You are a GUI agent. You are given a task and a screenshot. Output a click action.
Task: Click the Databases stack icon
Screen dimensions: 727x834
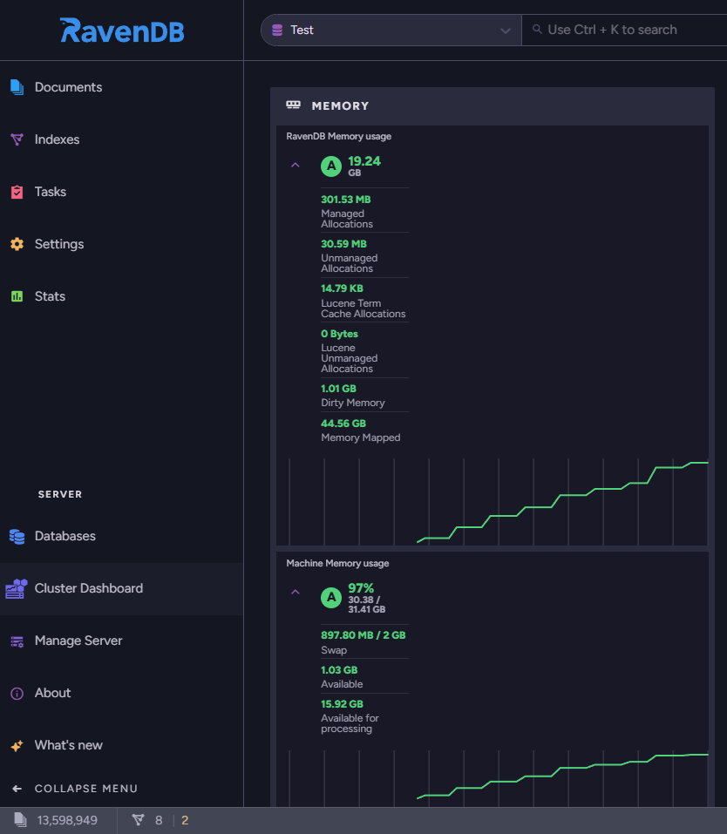pos(17,536)
